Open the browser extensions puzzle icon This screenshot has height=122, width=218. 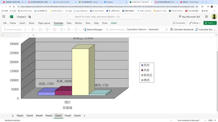click(202, 6)
